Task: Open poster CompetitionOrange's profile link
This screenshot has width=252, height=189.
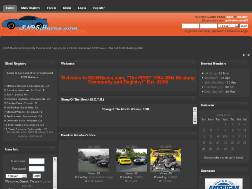Action: click(x=101, y=177)
